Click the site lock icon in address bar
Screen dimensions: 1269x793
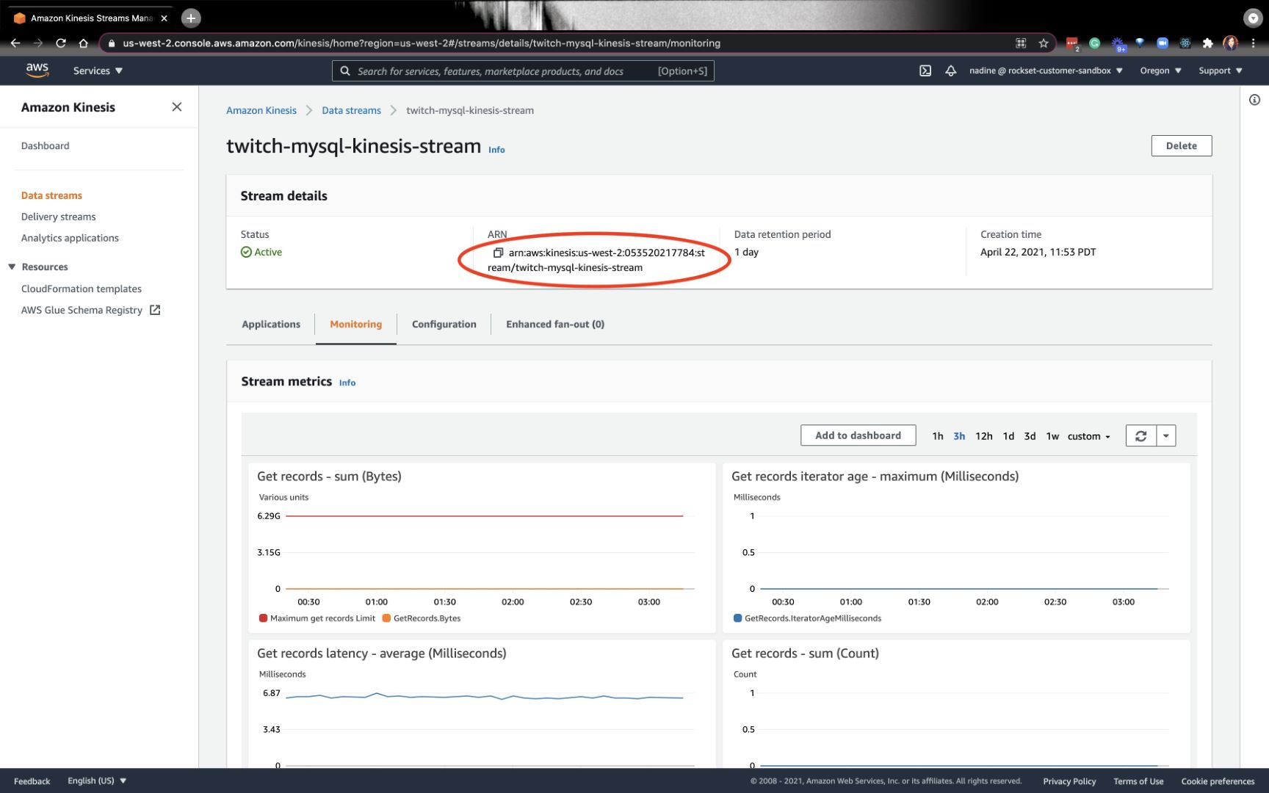click(x=112, y=43)
